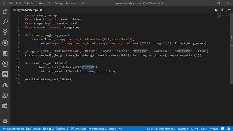The width and height of the screenshot is (233, 131).
Task: Select the myrandomtest.py editor tab
Action: [28, 10]
